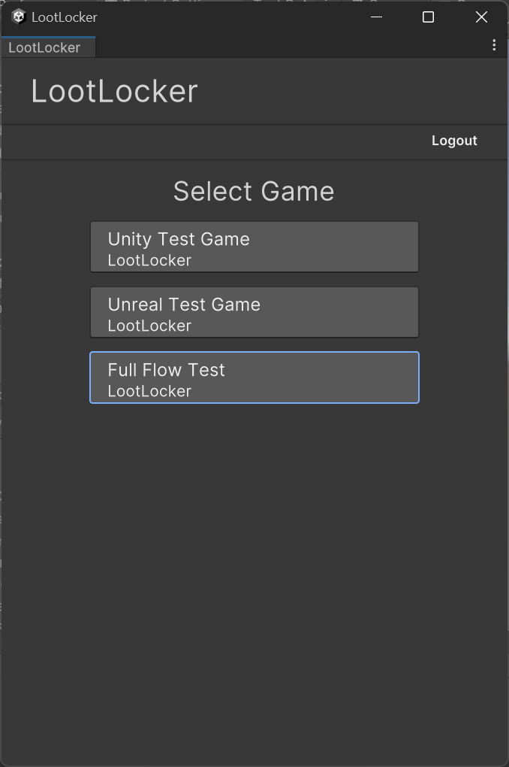509x767 pixels.
Task: Switch to the LootLocker tab
Action: 45,47
